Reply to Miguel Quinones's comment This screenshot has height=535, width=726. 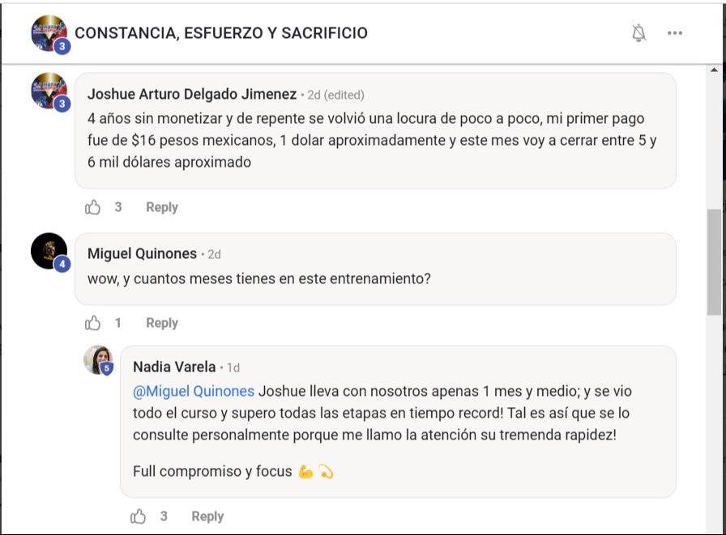(162, 323)
